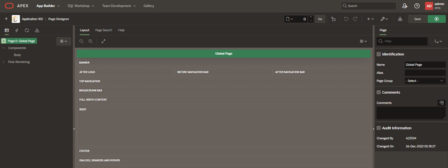Select the BANNER layout region
448x168 pixels.
coord(224,63)
